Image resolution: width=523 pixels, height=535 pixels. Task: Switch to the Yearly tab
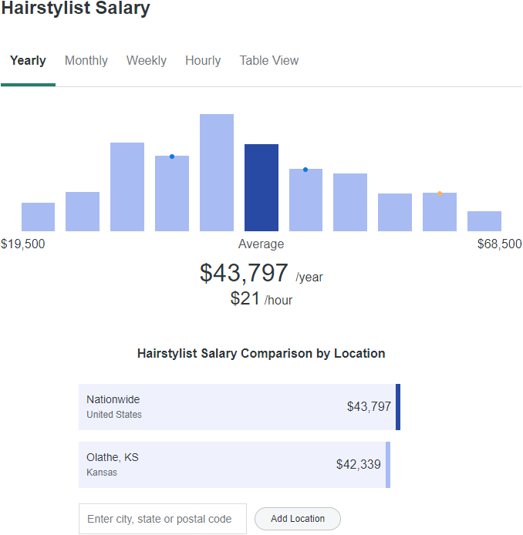click(x=28, y=61)
